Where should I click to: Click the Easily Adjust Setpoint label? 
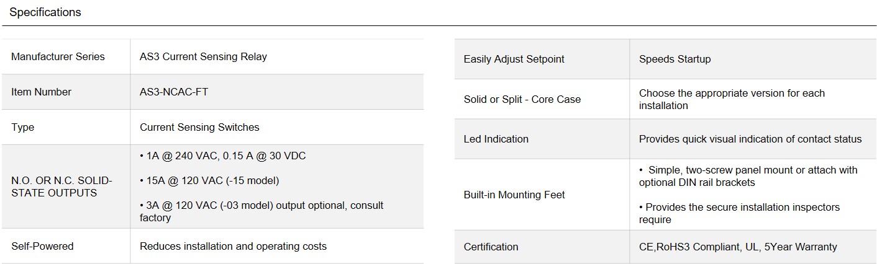[x=514, y=59]
